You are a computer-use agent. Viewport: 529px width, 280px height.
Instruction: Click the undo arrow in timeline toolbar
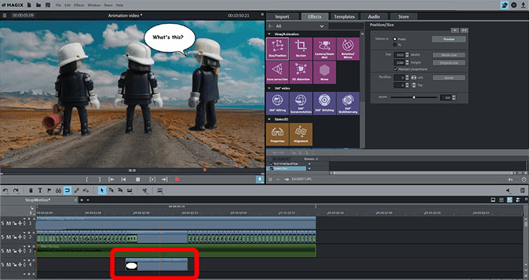click(x=6, y=190)
